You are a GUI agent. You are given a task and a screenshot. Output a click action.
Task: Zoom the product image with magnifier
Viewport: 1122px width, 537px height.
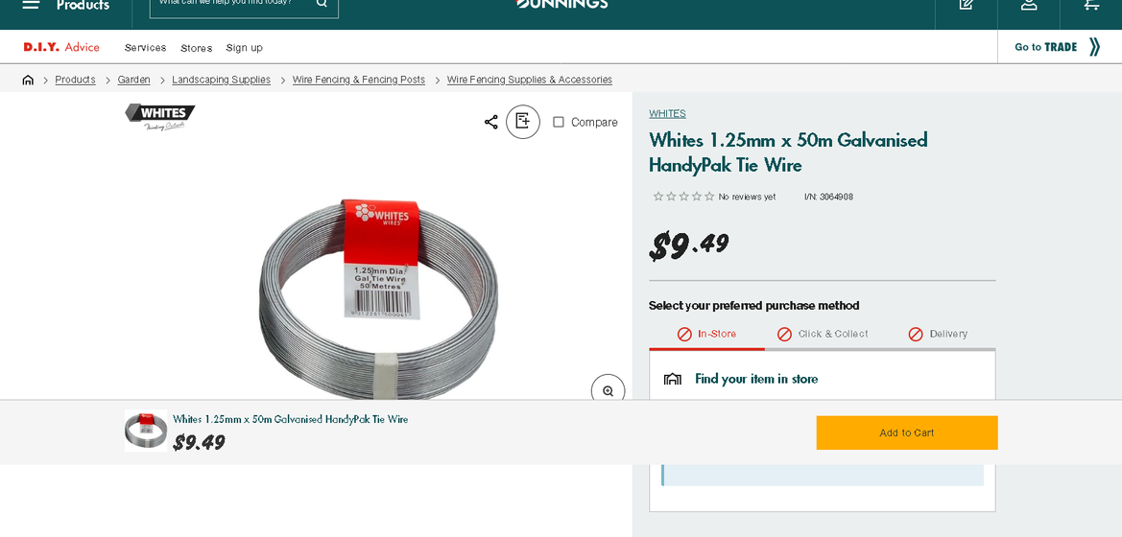tap(608, 390)
